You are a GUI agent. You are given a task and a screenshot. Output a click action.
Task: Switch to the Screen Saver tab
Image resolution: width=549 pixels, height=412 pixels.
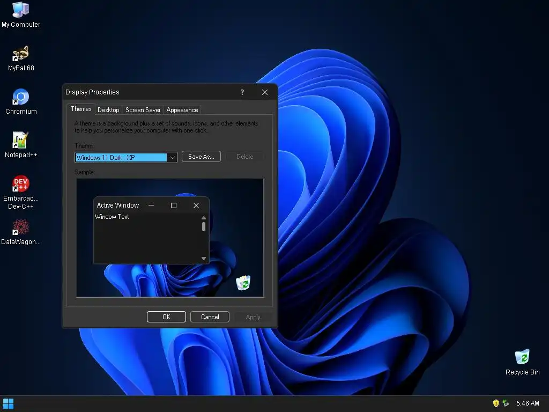pos(143,110)
